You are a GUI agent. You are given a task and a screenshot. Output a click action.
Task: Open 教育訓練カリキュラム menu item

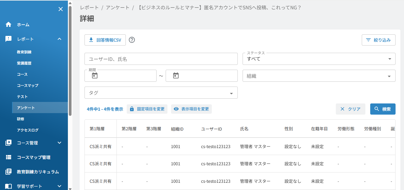pos(38,172)
